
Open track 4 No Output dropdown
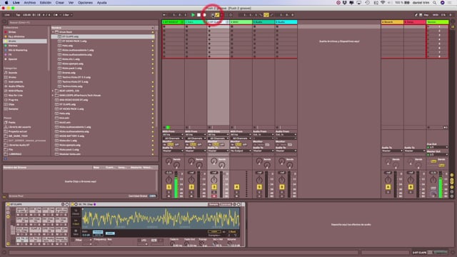pyautogui.click(x=241, y=151)
